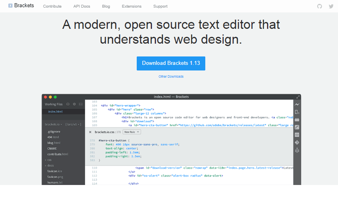
Task: Click the Git diamond icon in right toolbar
Action: 297,143
